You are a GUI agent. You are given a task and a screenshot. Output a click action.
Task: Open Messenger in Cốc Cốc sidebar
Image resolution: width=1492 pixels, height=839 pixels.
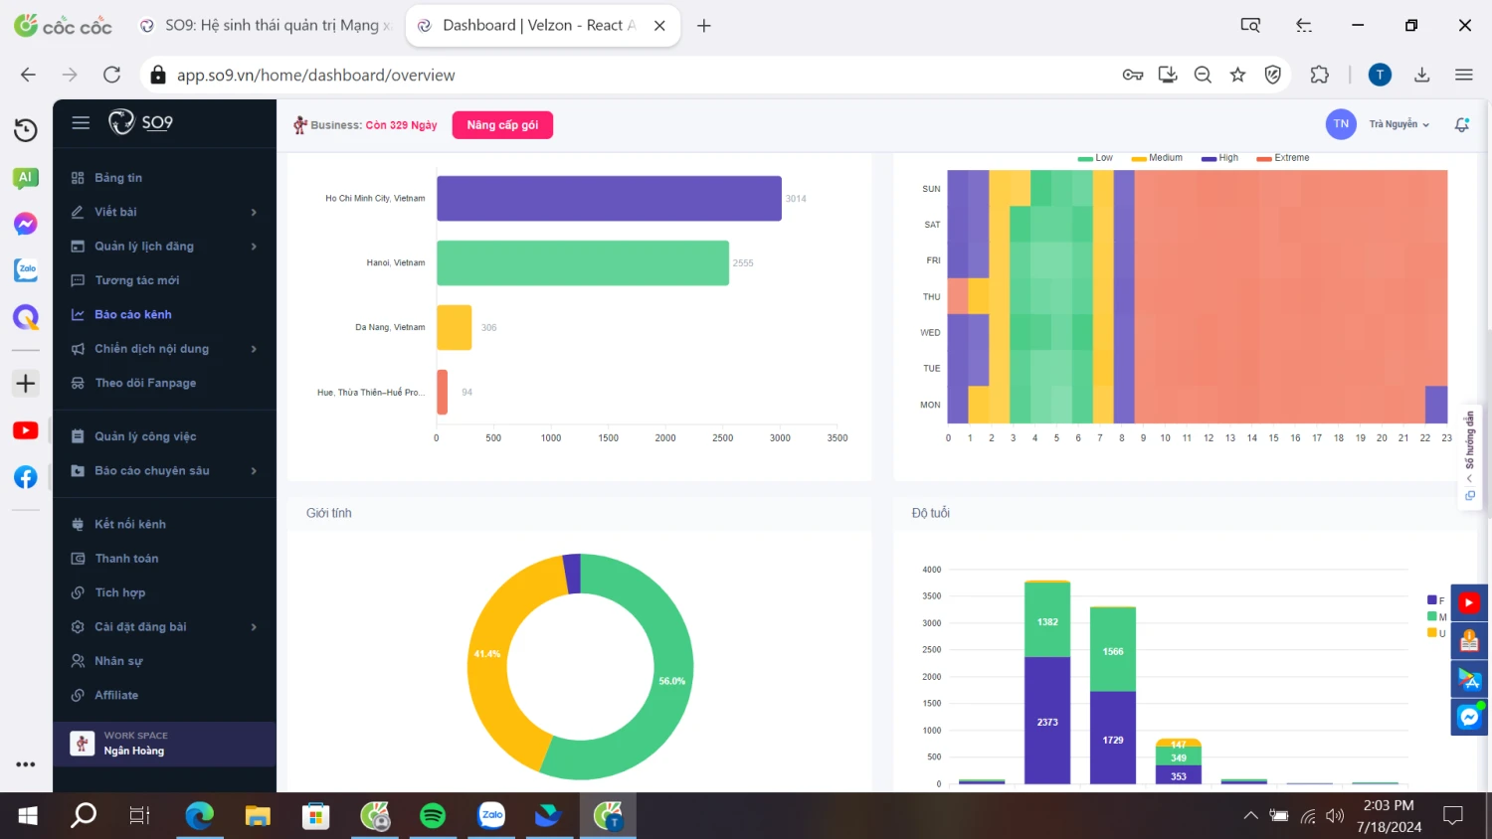pyautogui.click(x=26, y=224)
